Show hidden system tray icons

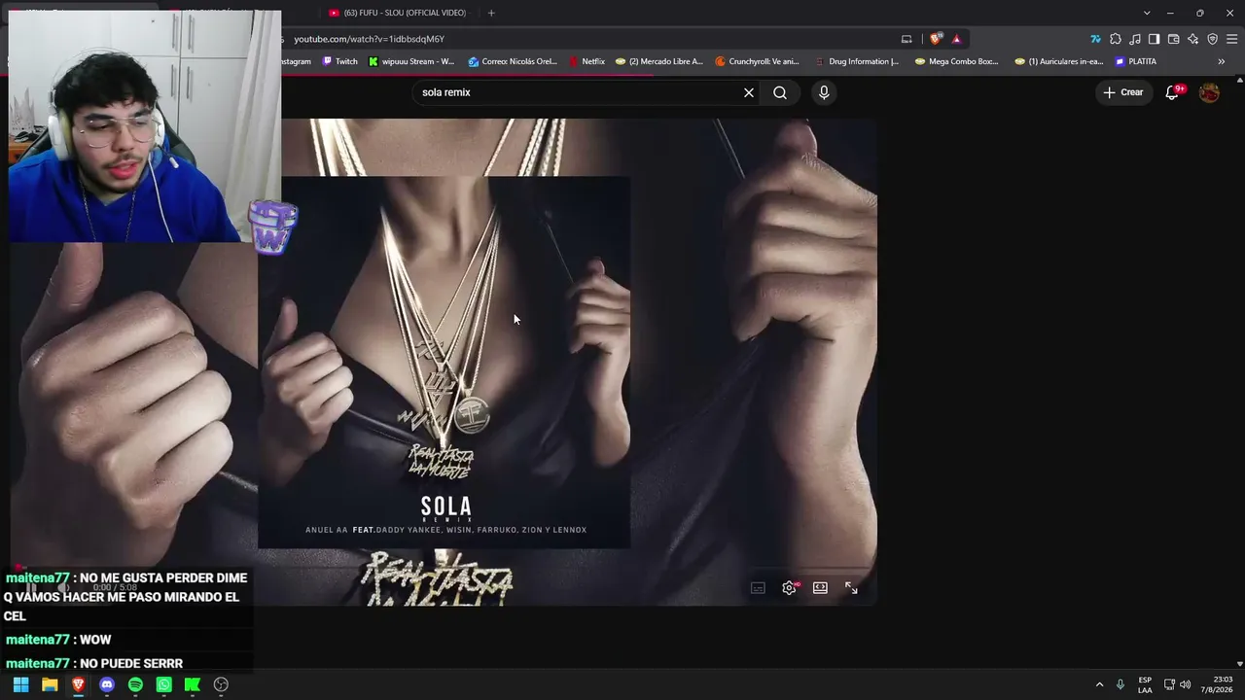pos(1100,684)
